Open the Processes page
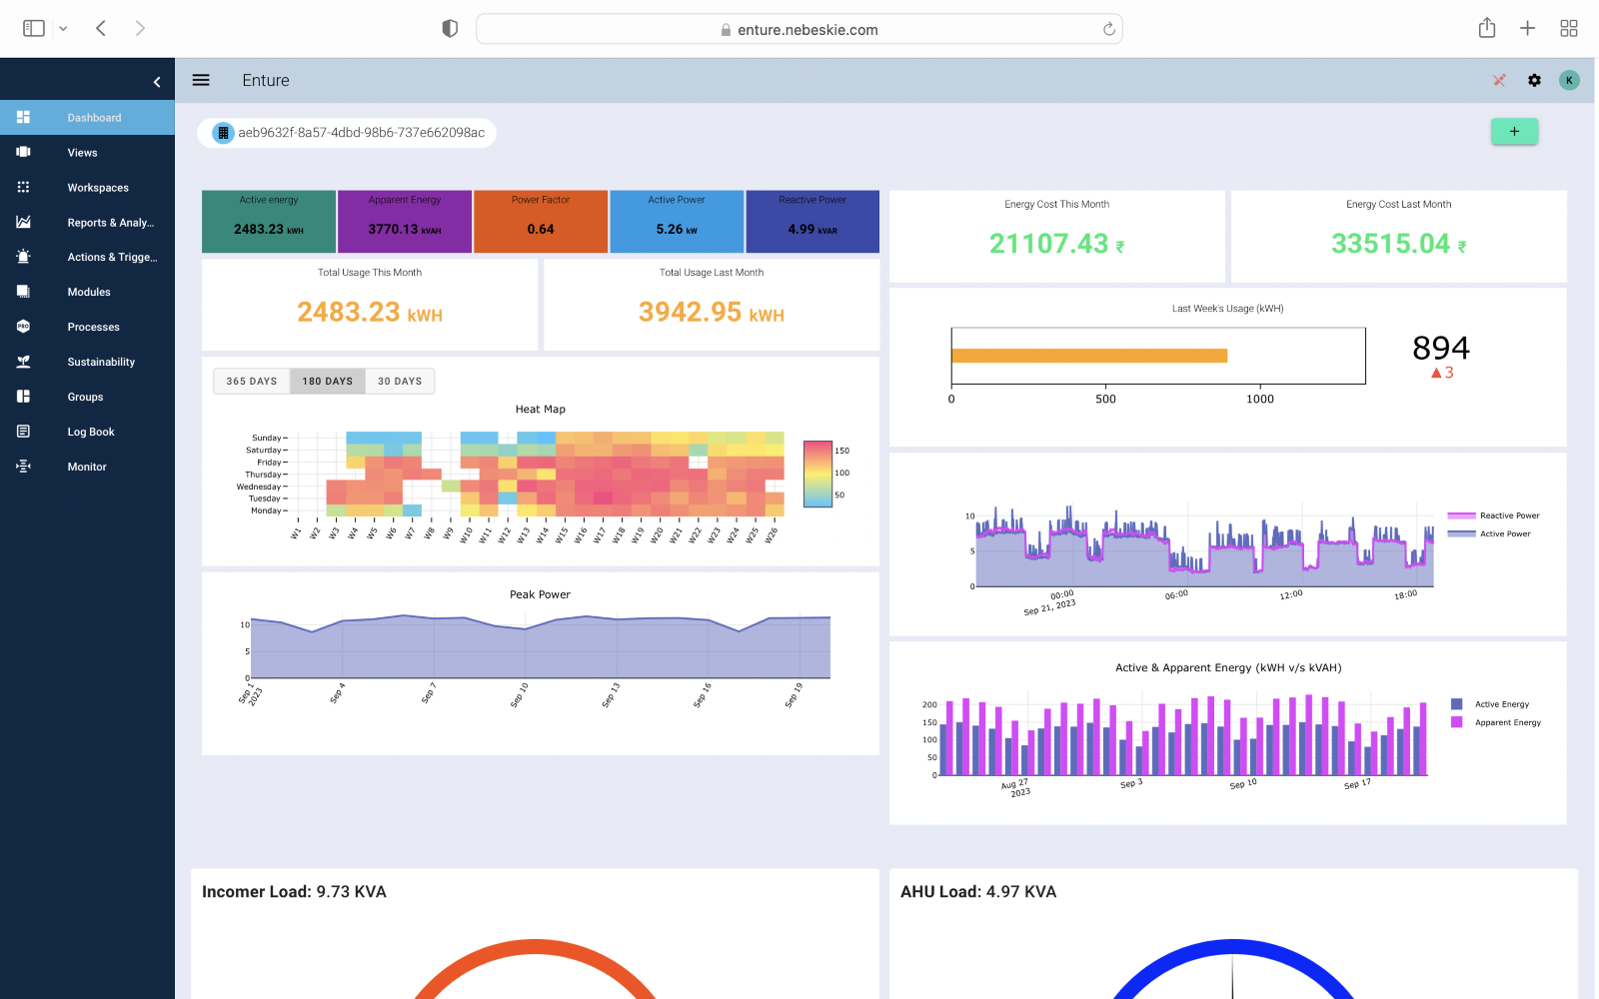 click(93, 327)
